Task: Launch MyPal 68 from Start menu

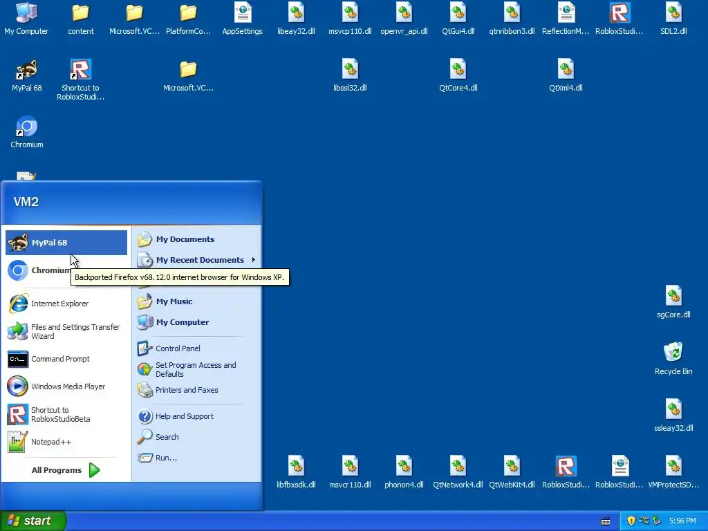Action: [66, 243]
